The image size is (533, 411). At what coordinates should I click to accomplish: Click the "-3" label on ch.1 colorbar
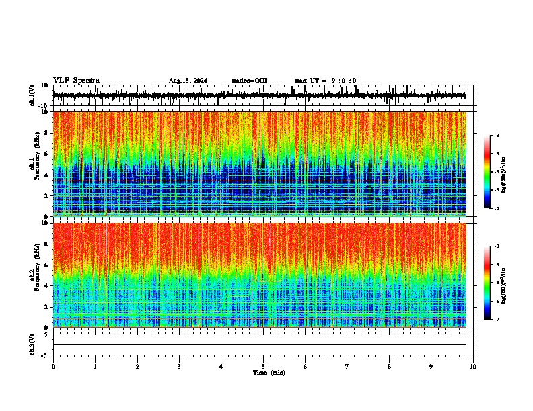click(496, 135)
